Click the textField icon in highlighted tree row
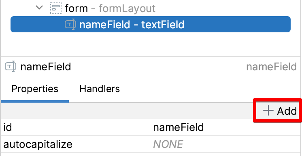This screenshot has height=156, width=304. click(x=70, y=24)
